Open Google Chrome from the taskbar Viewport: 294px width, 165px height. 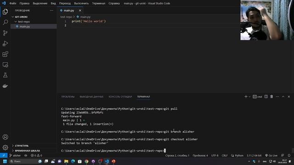(86, 161)
